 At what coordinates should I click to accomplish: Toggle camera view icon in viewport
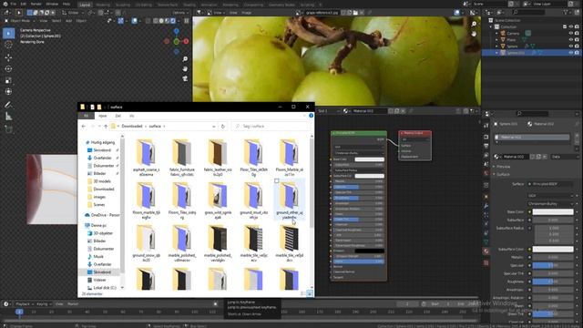click(x=185, y=78)
